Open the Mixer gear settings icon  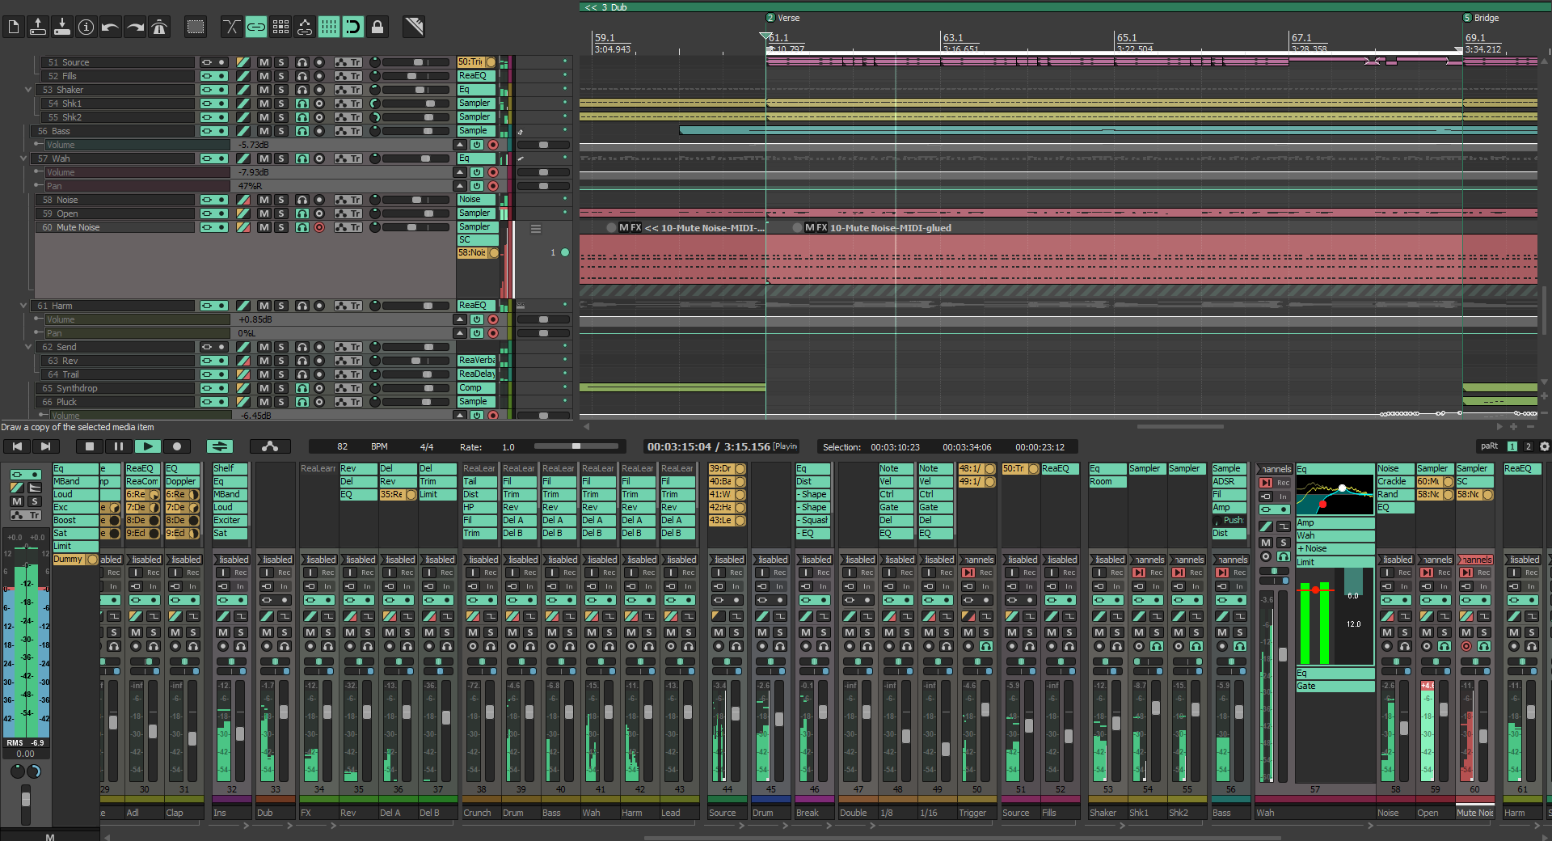tap(1545, 446)
